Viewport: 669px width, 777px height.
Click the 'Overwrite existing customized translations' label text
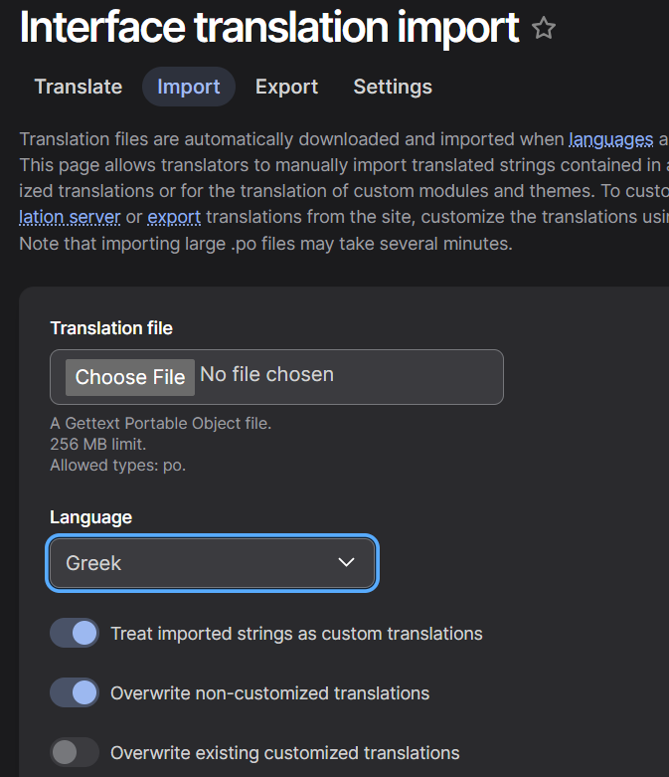pos(284,753)
